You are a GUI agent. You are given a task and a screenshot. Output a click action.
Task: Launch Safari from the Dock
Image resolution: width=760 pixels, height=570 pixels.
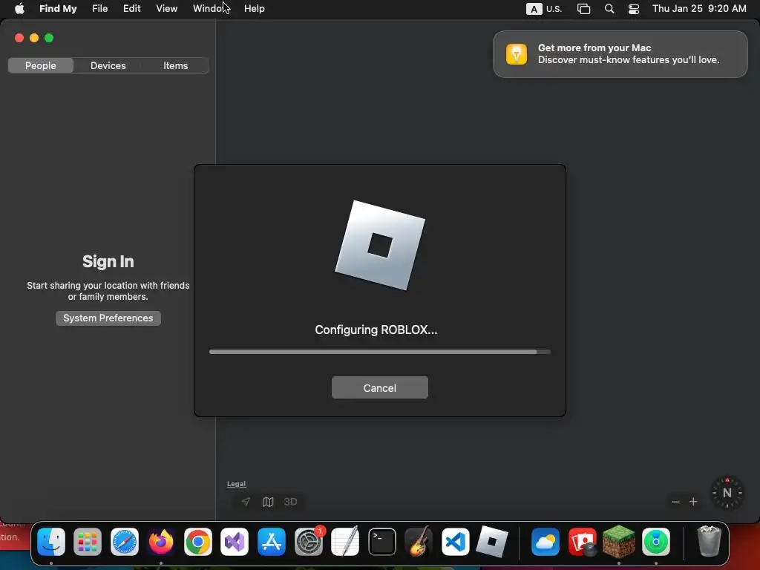point(125,541)
